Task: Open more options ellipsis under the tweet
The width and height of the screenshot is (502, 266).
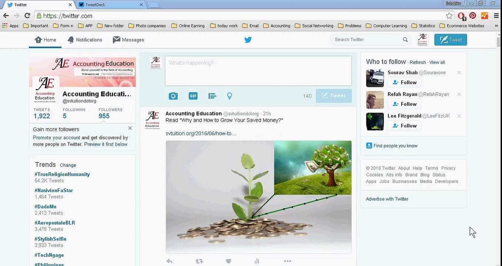Action: point(287,261)
